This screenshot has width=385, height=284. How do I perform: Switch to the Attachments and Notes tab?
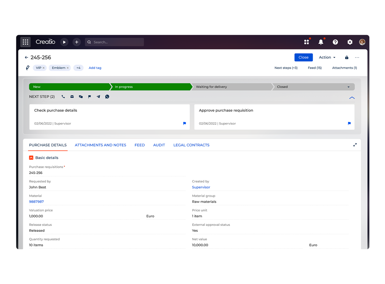point(100,145)
